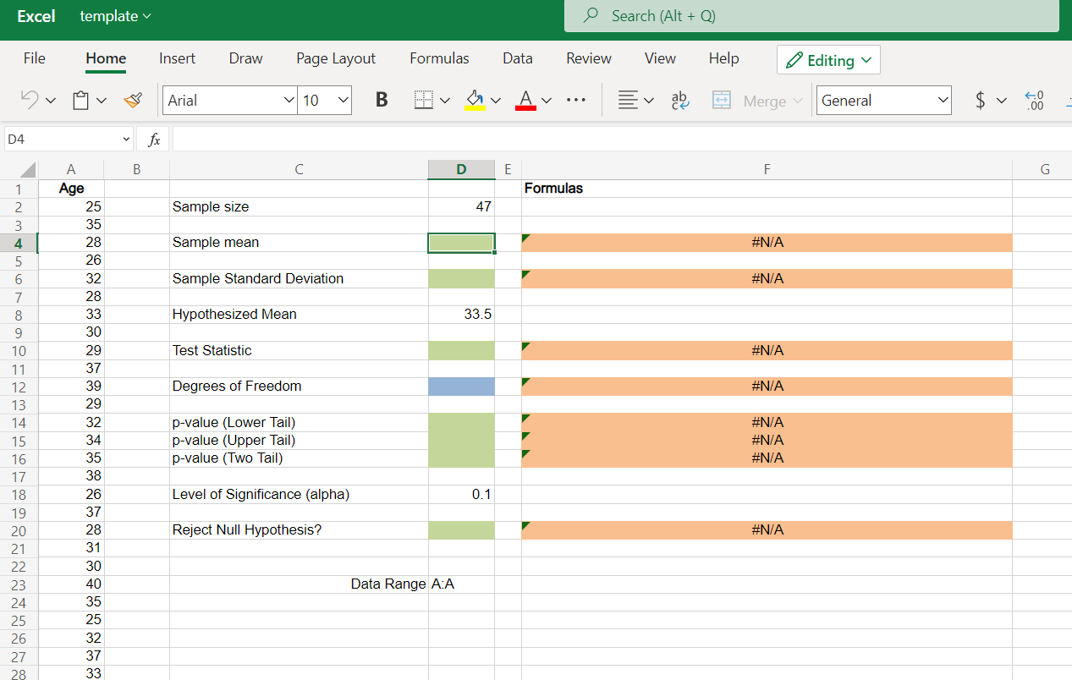This screenshot has width=1072, height=680.
Task: Apply the Accounting dollar number format
Action: [x=981, y=99]
